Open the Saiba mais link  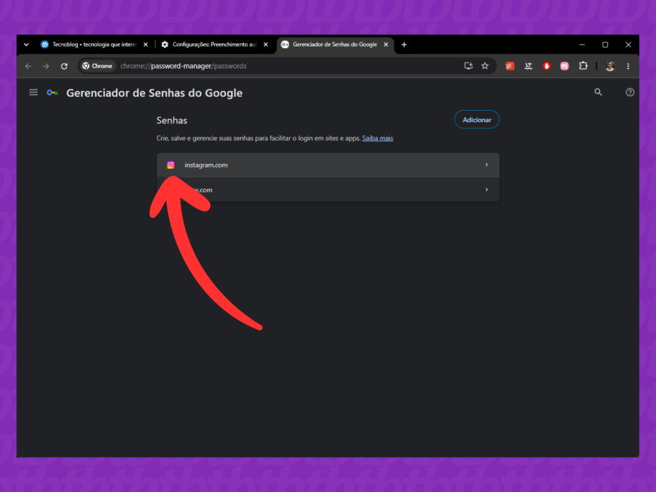pyautogui.click(x=378, y=138)
